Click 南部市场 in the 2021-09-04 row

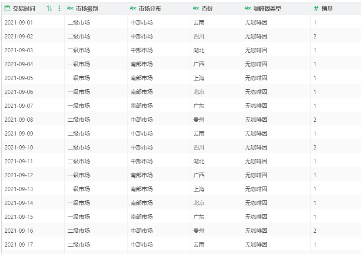click(x=141, y=64)
